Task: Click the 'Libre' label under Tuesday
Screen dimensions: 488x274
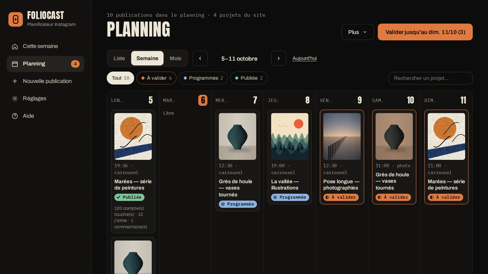Action: [x=168, y=113]
